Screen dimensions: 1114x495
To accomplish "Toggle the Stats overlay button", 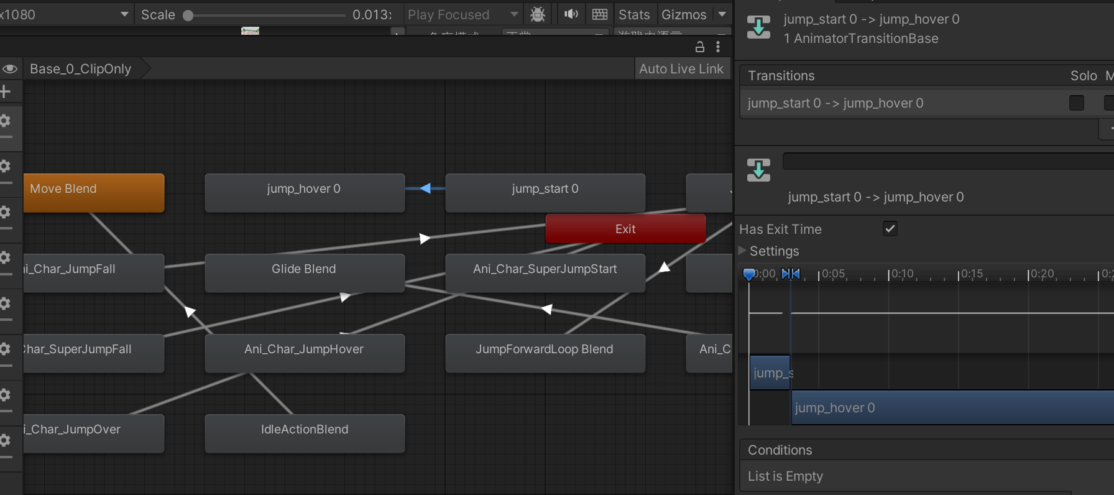I will click(634, 14).
